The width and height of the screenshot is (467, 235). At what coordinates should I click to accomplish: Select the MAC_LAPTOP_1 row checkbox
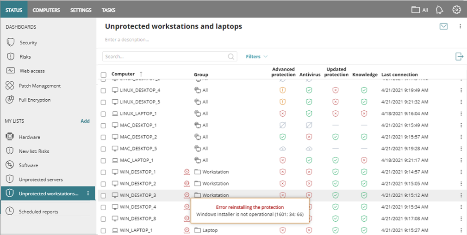pos(103,161)
